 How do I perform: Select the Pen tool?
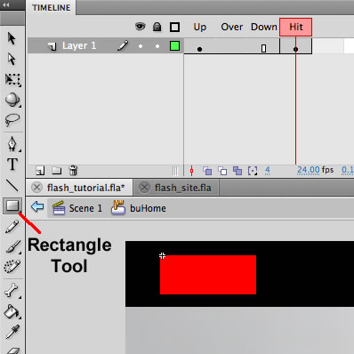pos(12,144)
